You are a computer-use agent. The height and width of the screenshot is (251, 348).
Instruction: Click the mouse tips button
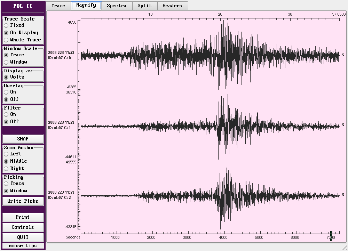point(23,246)
